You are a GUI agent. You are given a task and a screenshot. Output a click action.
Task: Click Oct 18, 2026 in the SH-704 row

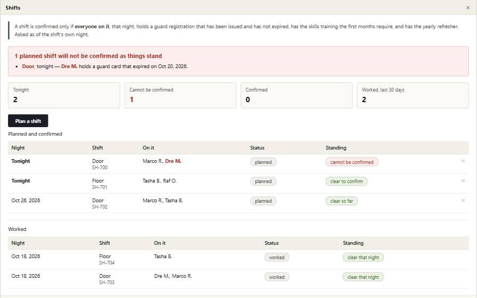(26, 256)
